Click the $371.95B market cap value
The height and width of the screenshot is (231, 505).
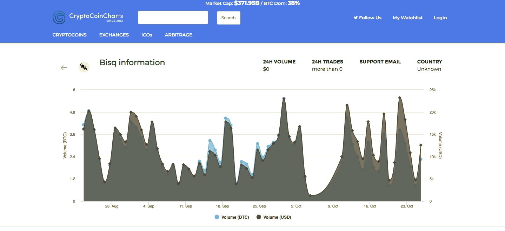pos(247,3)
